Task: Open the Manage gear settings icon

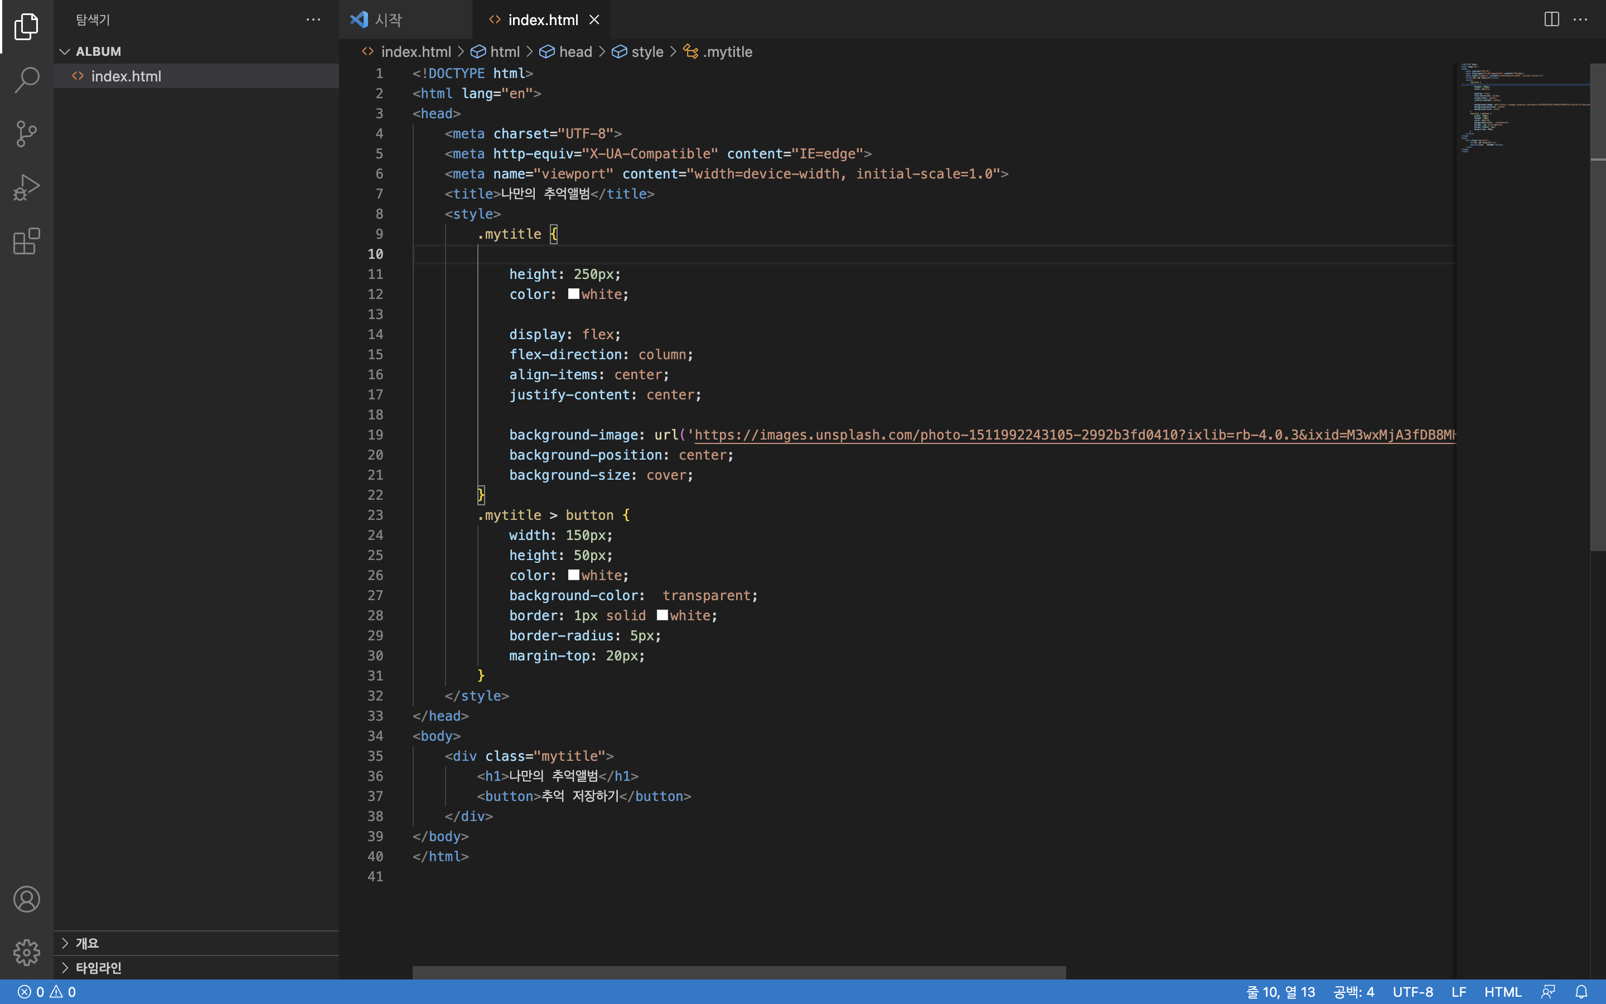Action: [x=27, y=952]
